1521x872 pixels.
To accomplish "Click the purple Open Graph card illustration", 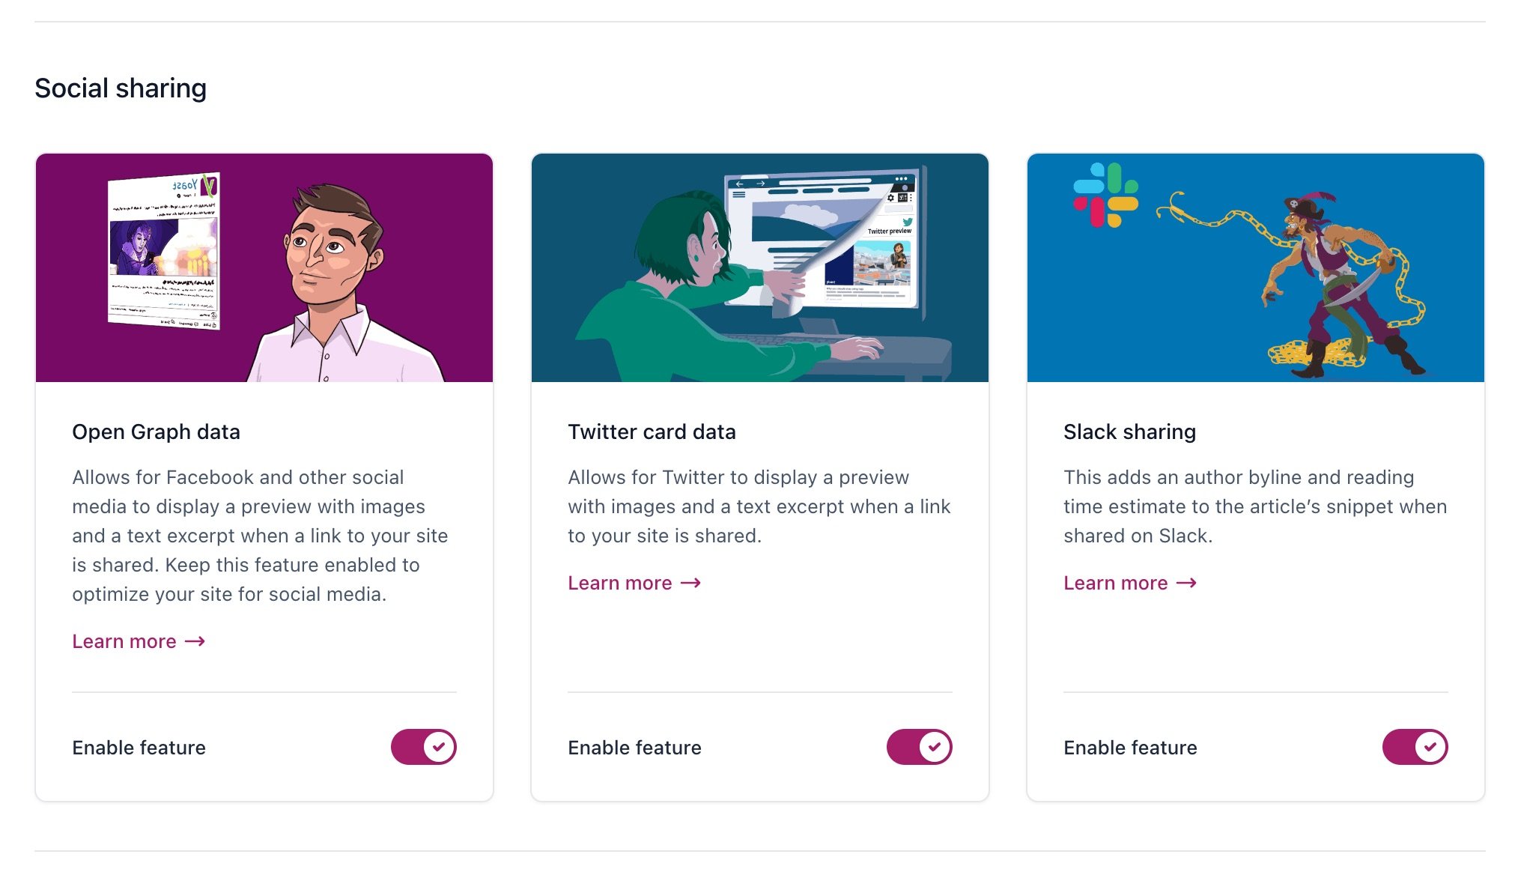I will tap(264, 267).
